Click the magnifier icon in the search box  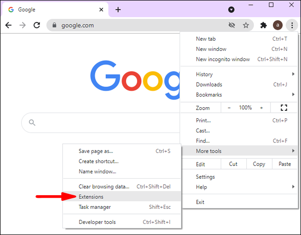pyautogui.click(x=32, y=122)
